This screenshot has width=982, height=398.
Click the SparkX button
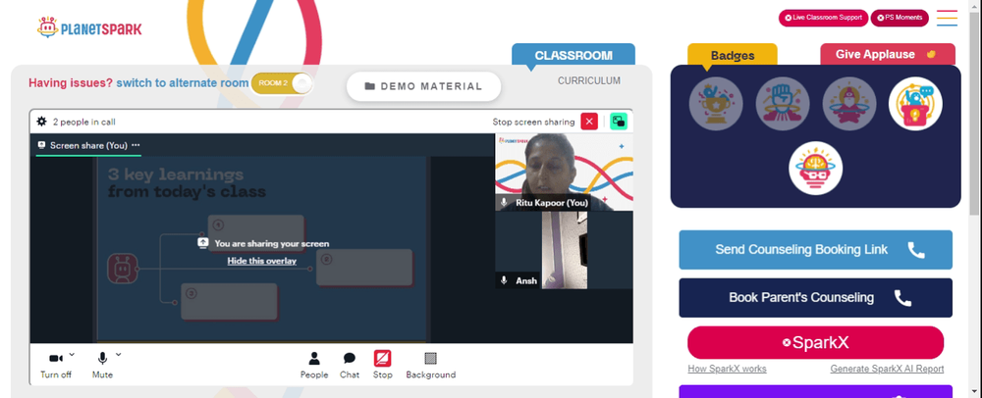pyautogui.click(x=815, y=342)
